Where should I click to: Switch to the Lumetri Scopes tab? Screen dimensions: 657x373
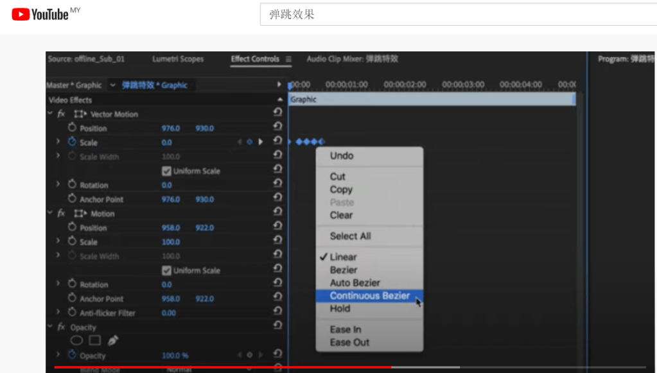point(177,59)
